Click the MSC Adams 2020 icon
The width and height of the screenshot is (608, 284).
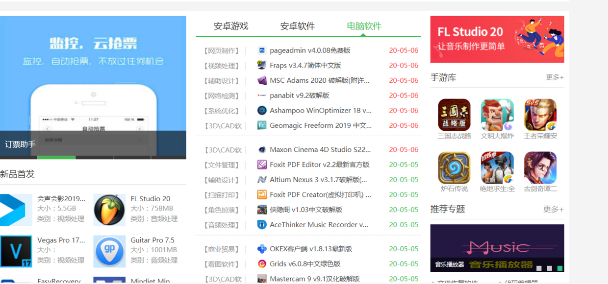click(262, 80)
